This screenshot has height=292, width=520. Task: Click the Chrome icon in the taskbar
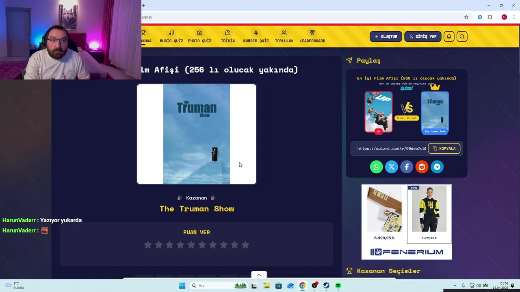click(302, 286)
